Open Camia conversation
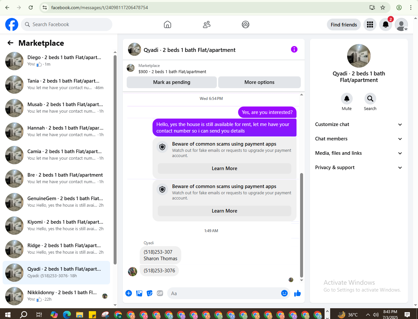Screen dimensions: 418x319 (x=56, y=155)
